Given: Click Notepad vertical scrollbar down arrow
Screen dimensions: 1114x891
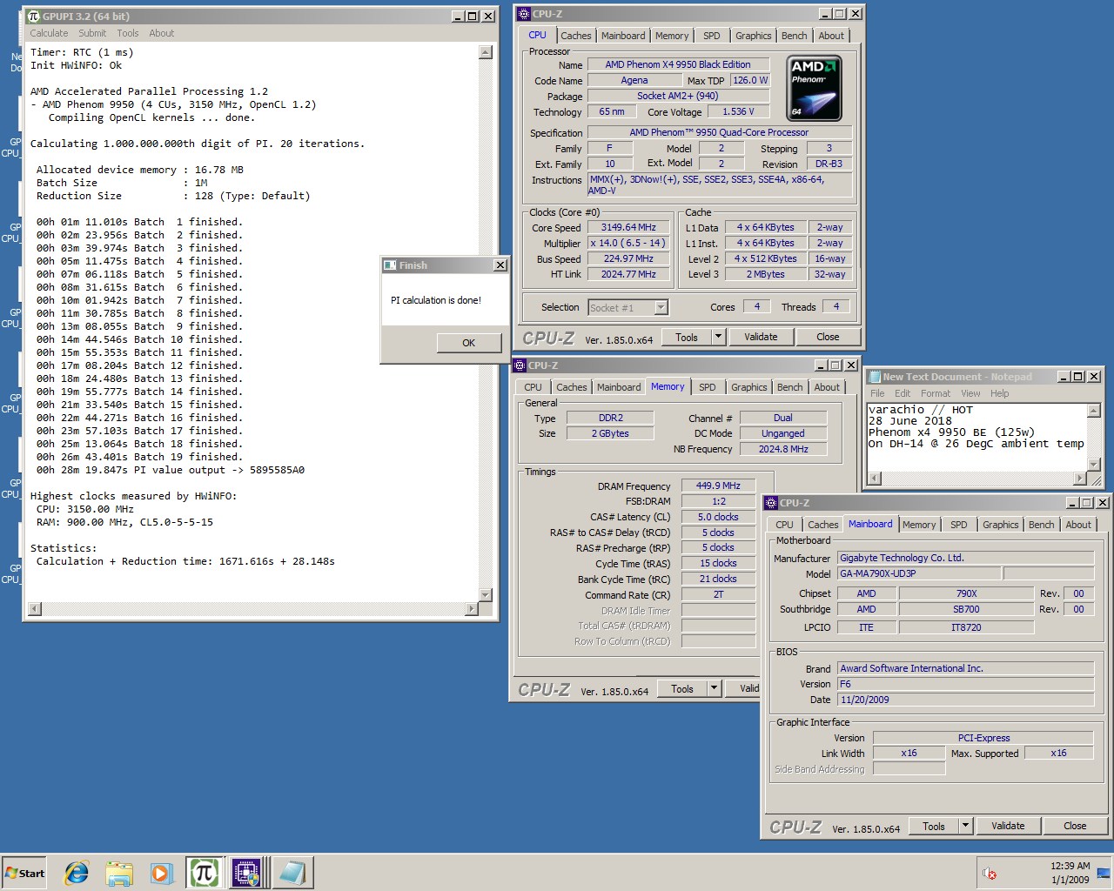Looking at the screenshot, I should point(1094,463).
